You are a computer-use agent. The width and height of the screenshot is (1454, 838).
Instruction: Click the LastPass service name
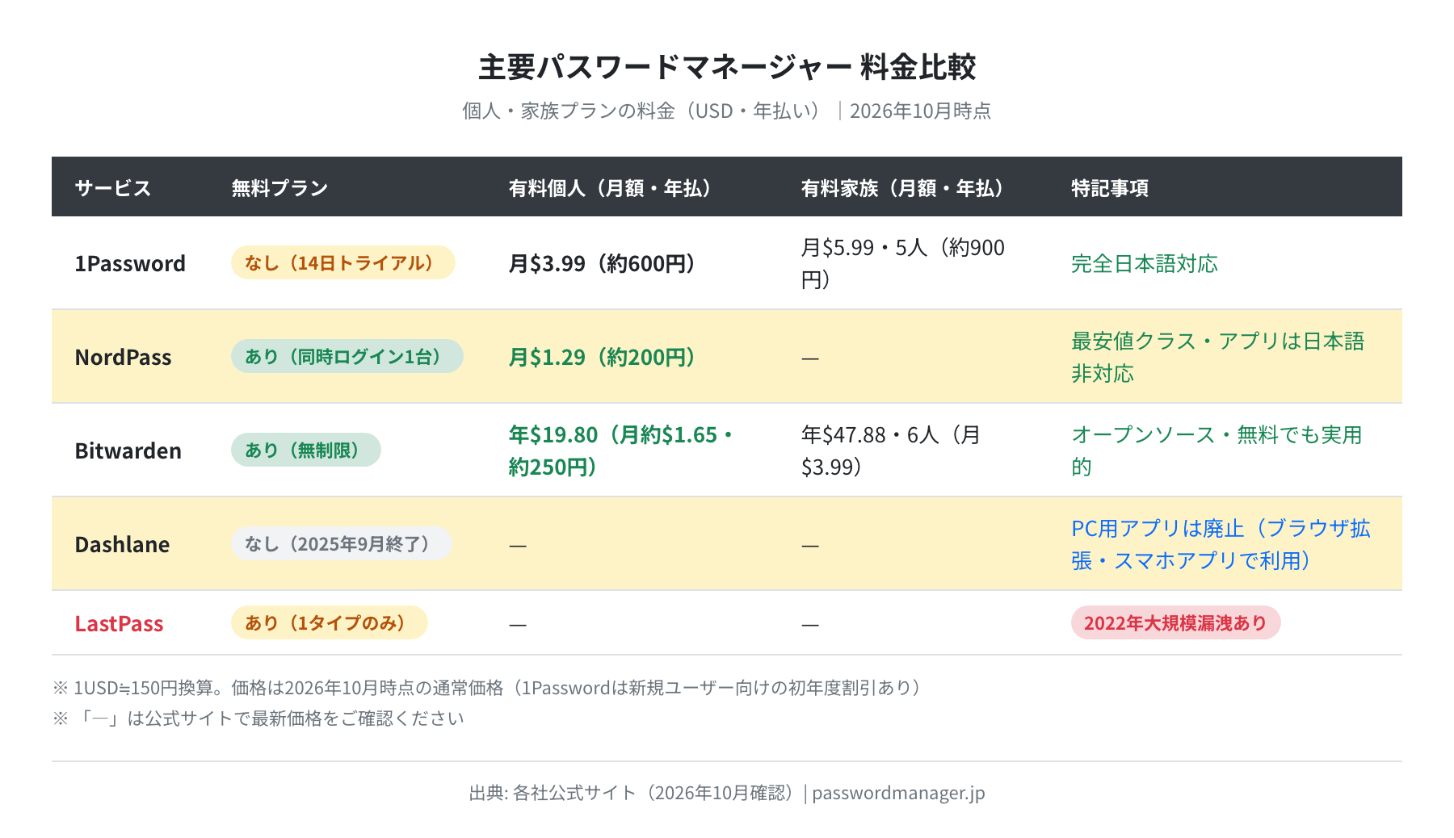(x=119, y=623)
